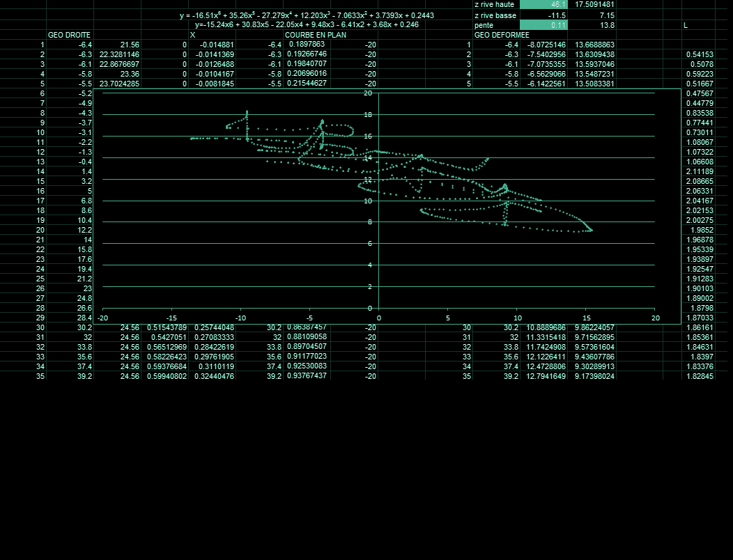The width and height of the screenshot is (733, 560).
Task: Select the cell containing 13.8
Action: tap(592, 25)
